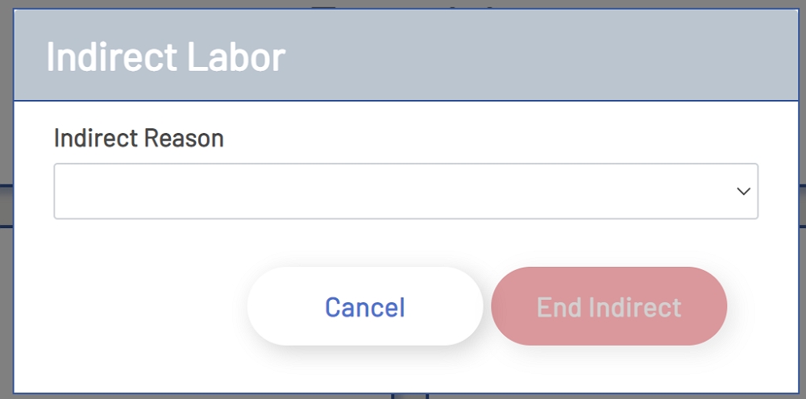Click the Indirect Labor dialog title
806x399 pixels.
pyautogui.click(x=166, y=57)
